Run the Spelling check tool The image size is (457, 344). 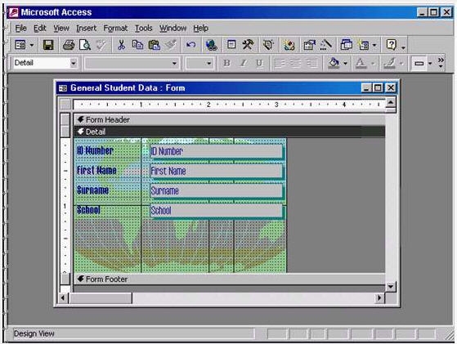101,45
